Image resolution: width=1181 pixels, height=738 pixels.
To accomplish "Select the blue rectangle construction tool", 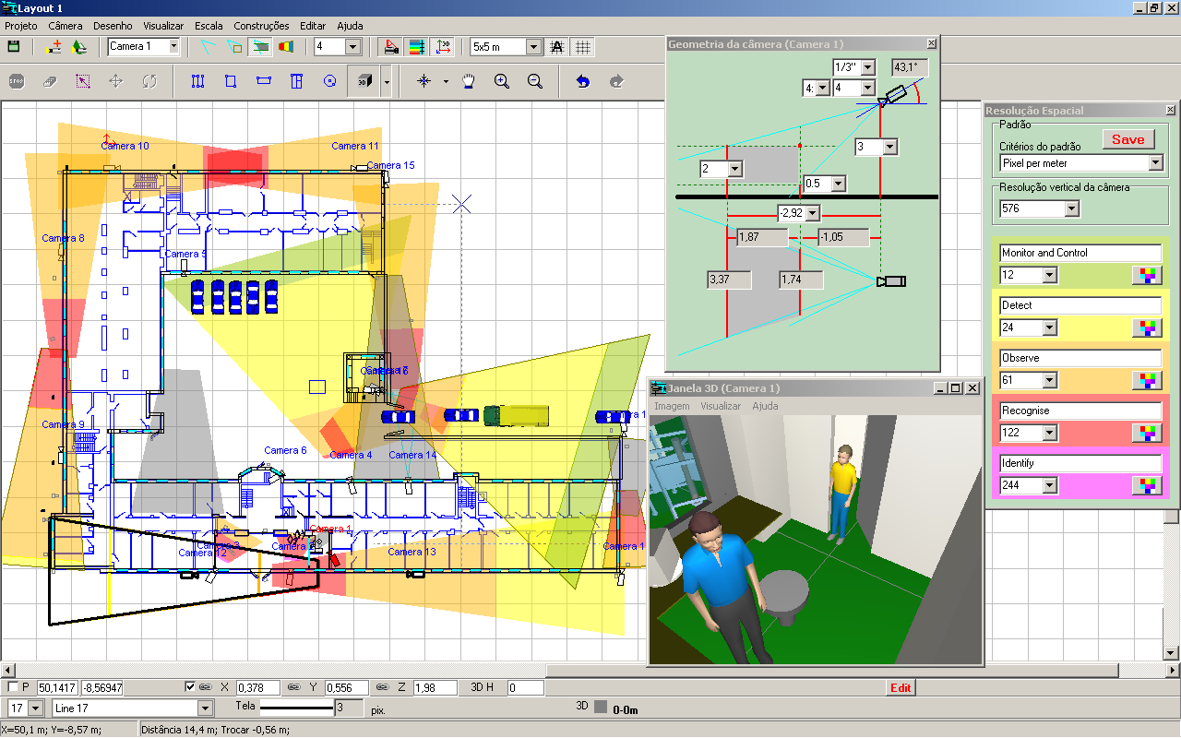I will click(231, 81).
